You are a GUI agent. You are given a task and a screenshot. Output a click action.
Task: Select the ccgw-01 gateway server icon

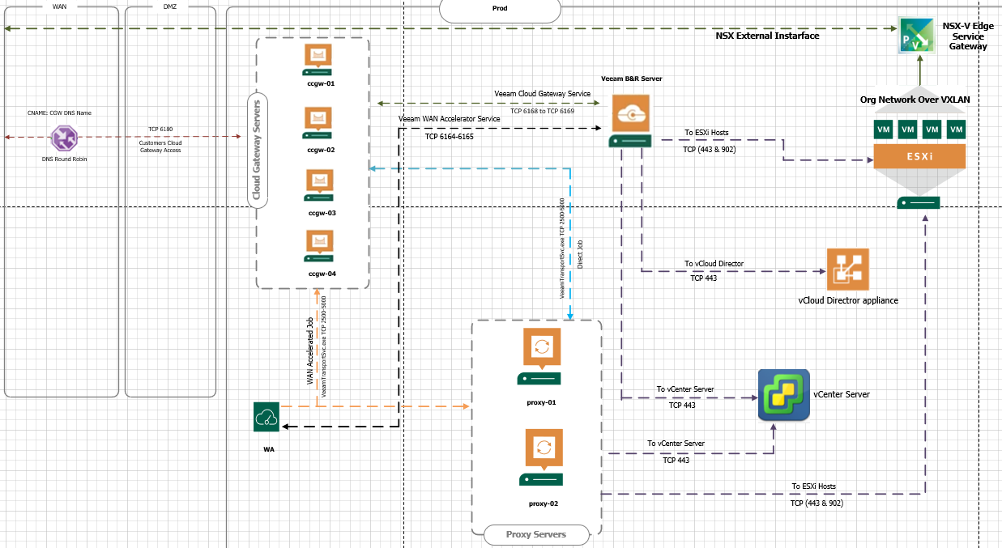pos(318,59)
